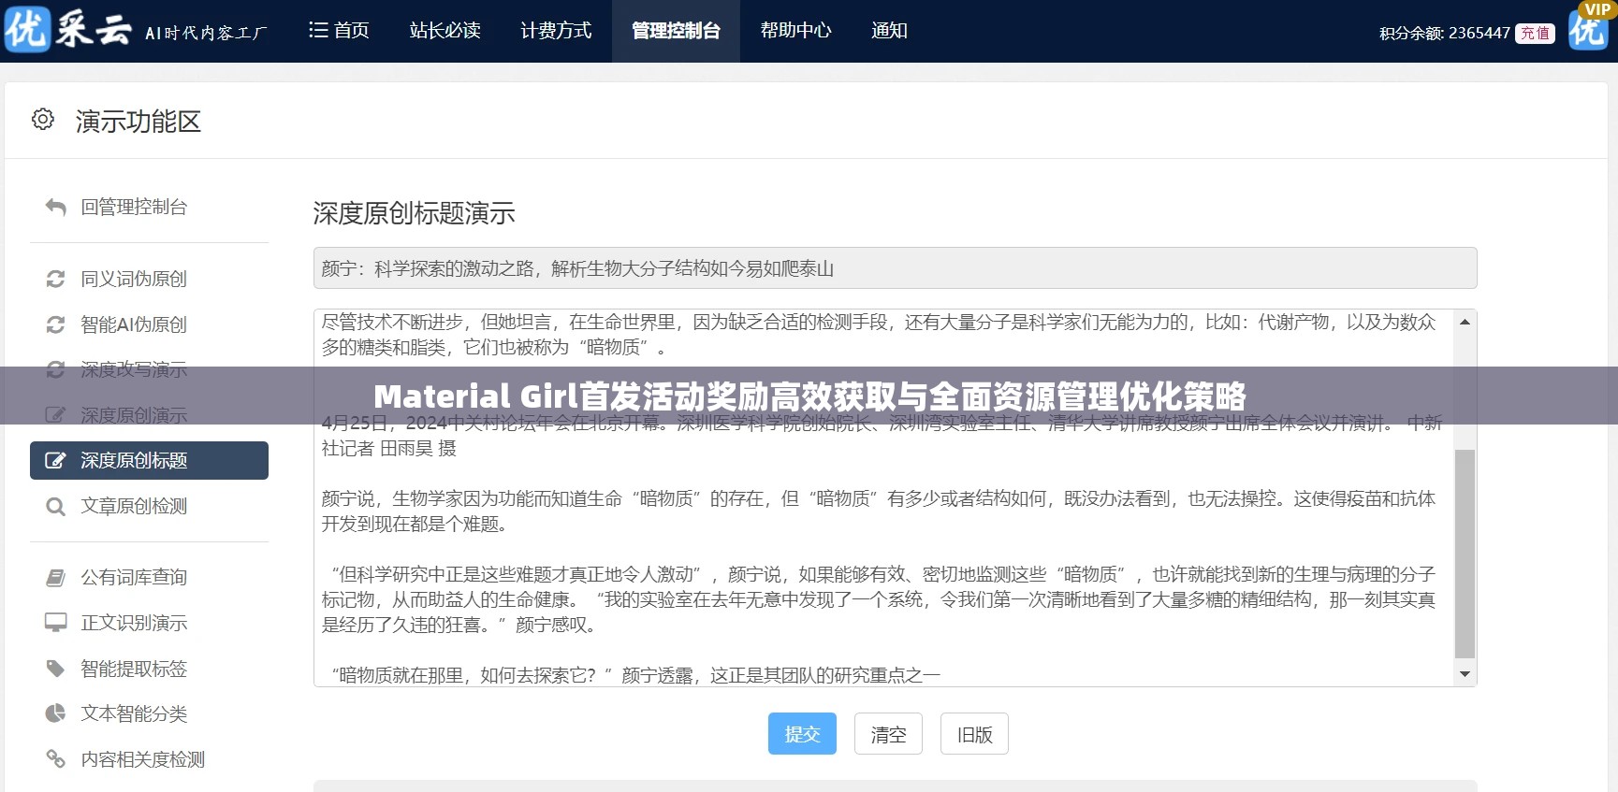
Task: Open 通知 in the top navigation
Action: click(x=890, y=31)
